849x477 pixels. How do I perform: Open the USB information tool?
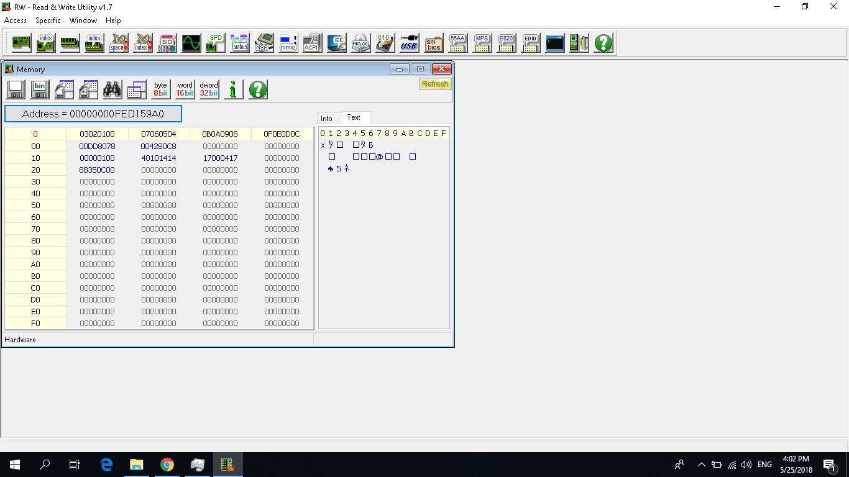coord(410,43)
